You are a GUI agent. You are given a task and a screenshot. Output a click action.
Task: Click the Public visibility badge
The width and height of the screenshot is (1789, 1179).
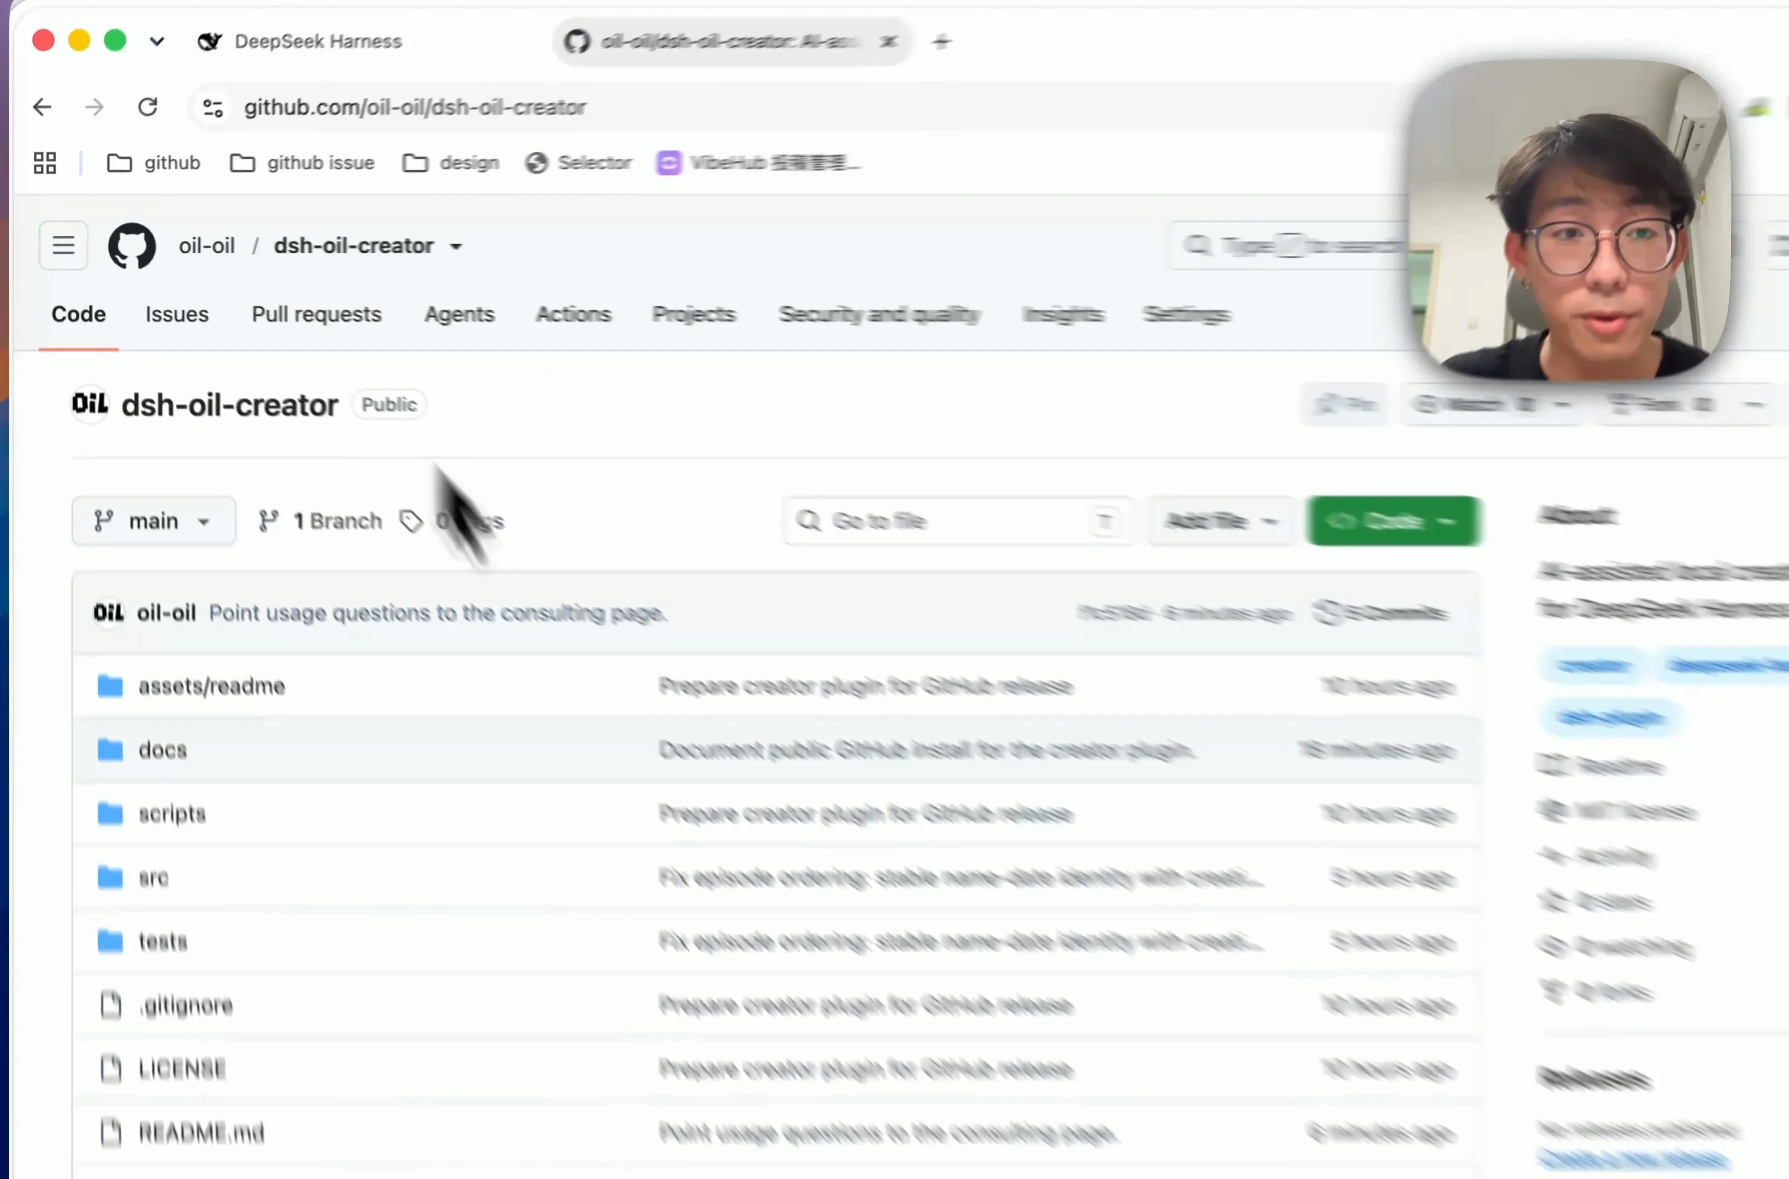[x=389, y=404]
